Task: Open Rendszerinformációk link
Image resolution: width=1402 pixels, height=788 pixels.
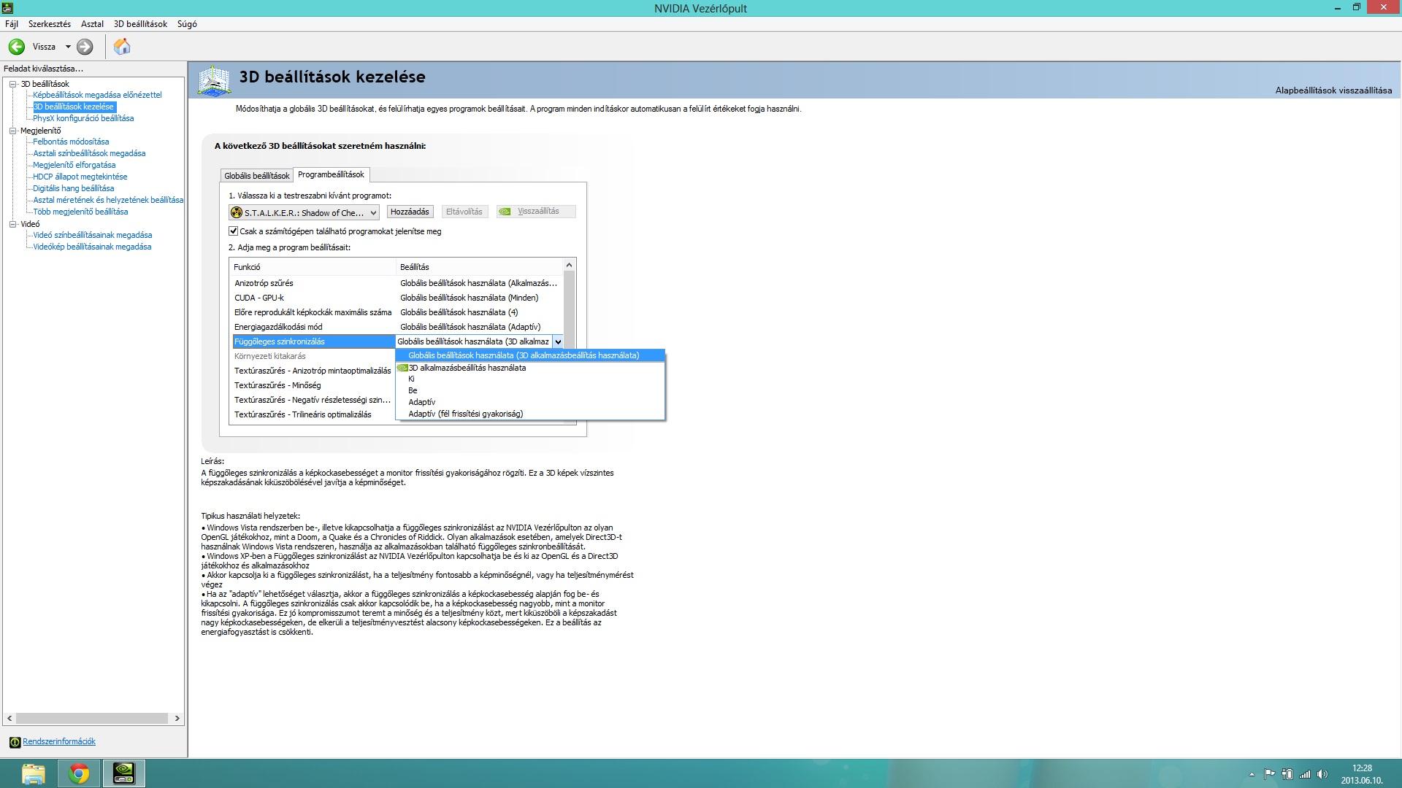Action: (x=59, y=741)
